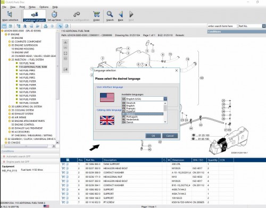Open the Part No. search type dropdown
Image resolution: width=266 pixels, height=208 pixels.
[x=264, y=26]
